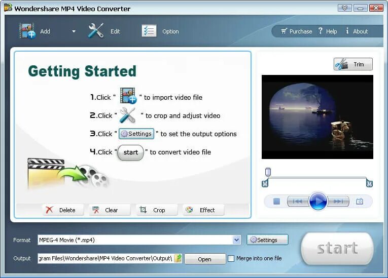Click the Wondershare app icon in title bar

click(8, 8)
